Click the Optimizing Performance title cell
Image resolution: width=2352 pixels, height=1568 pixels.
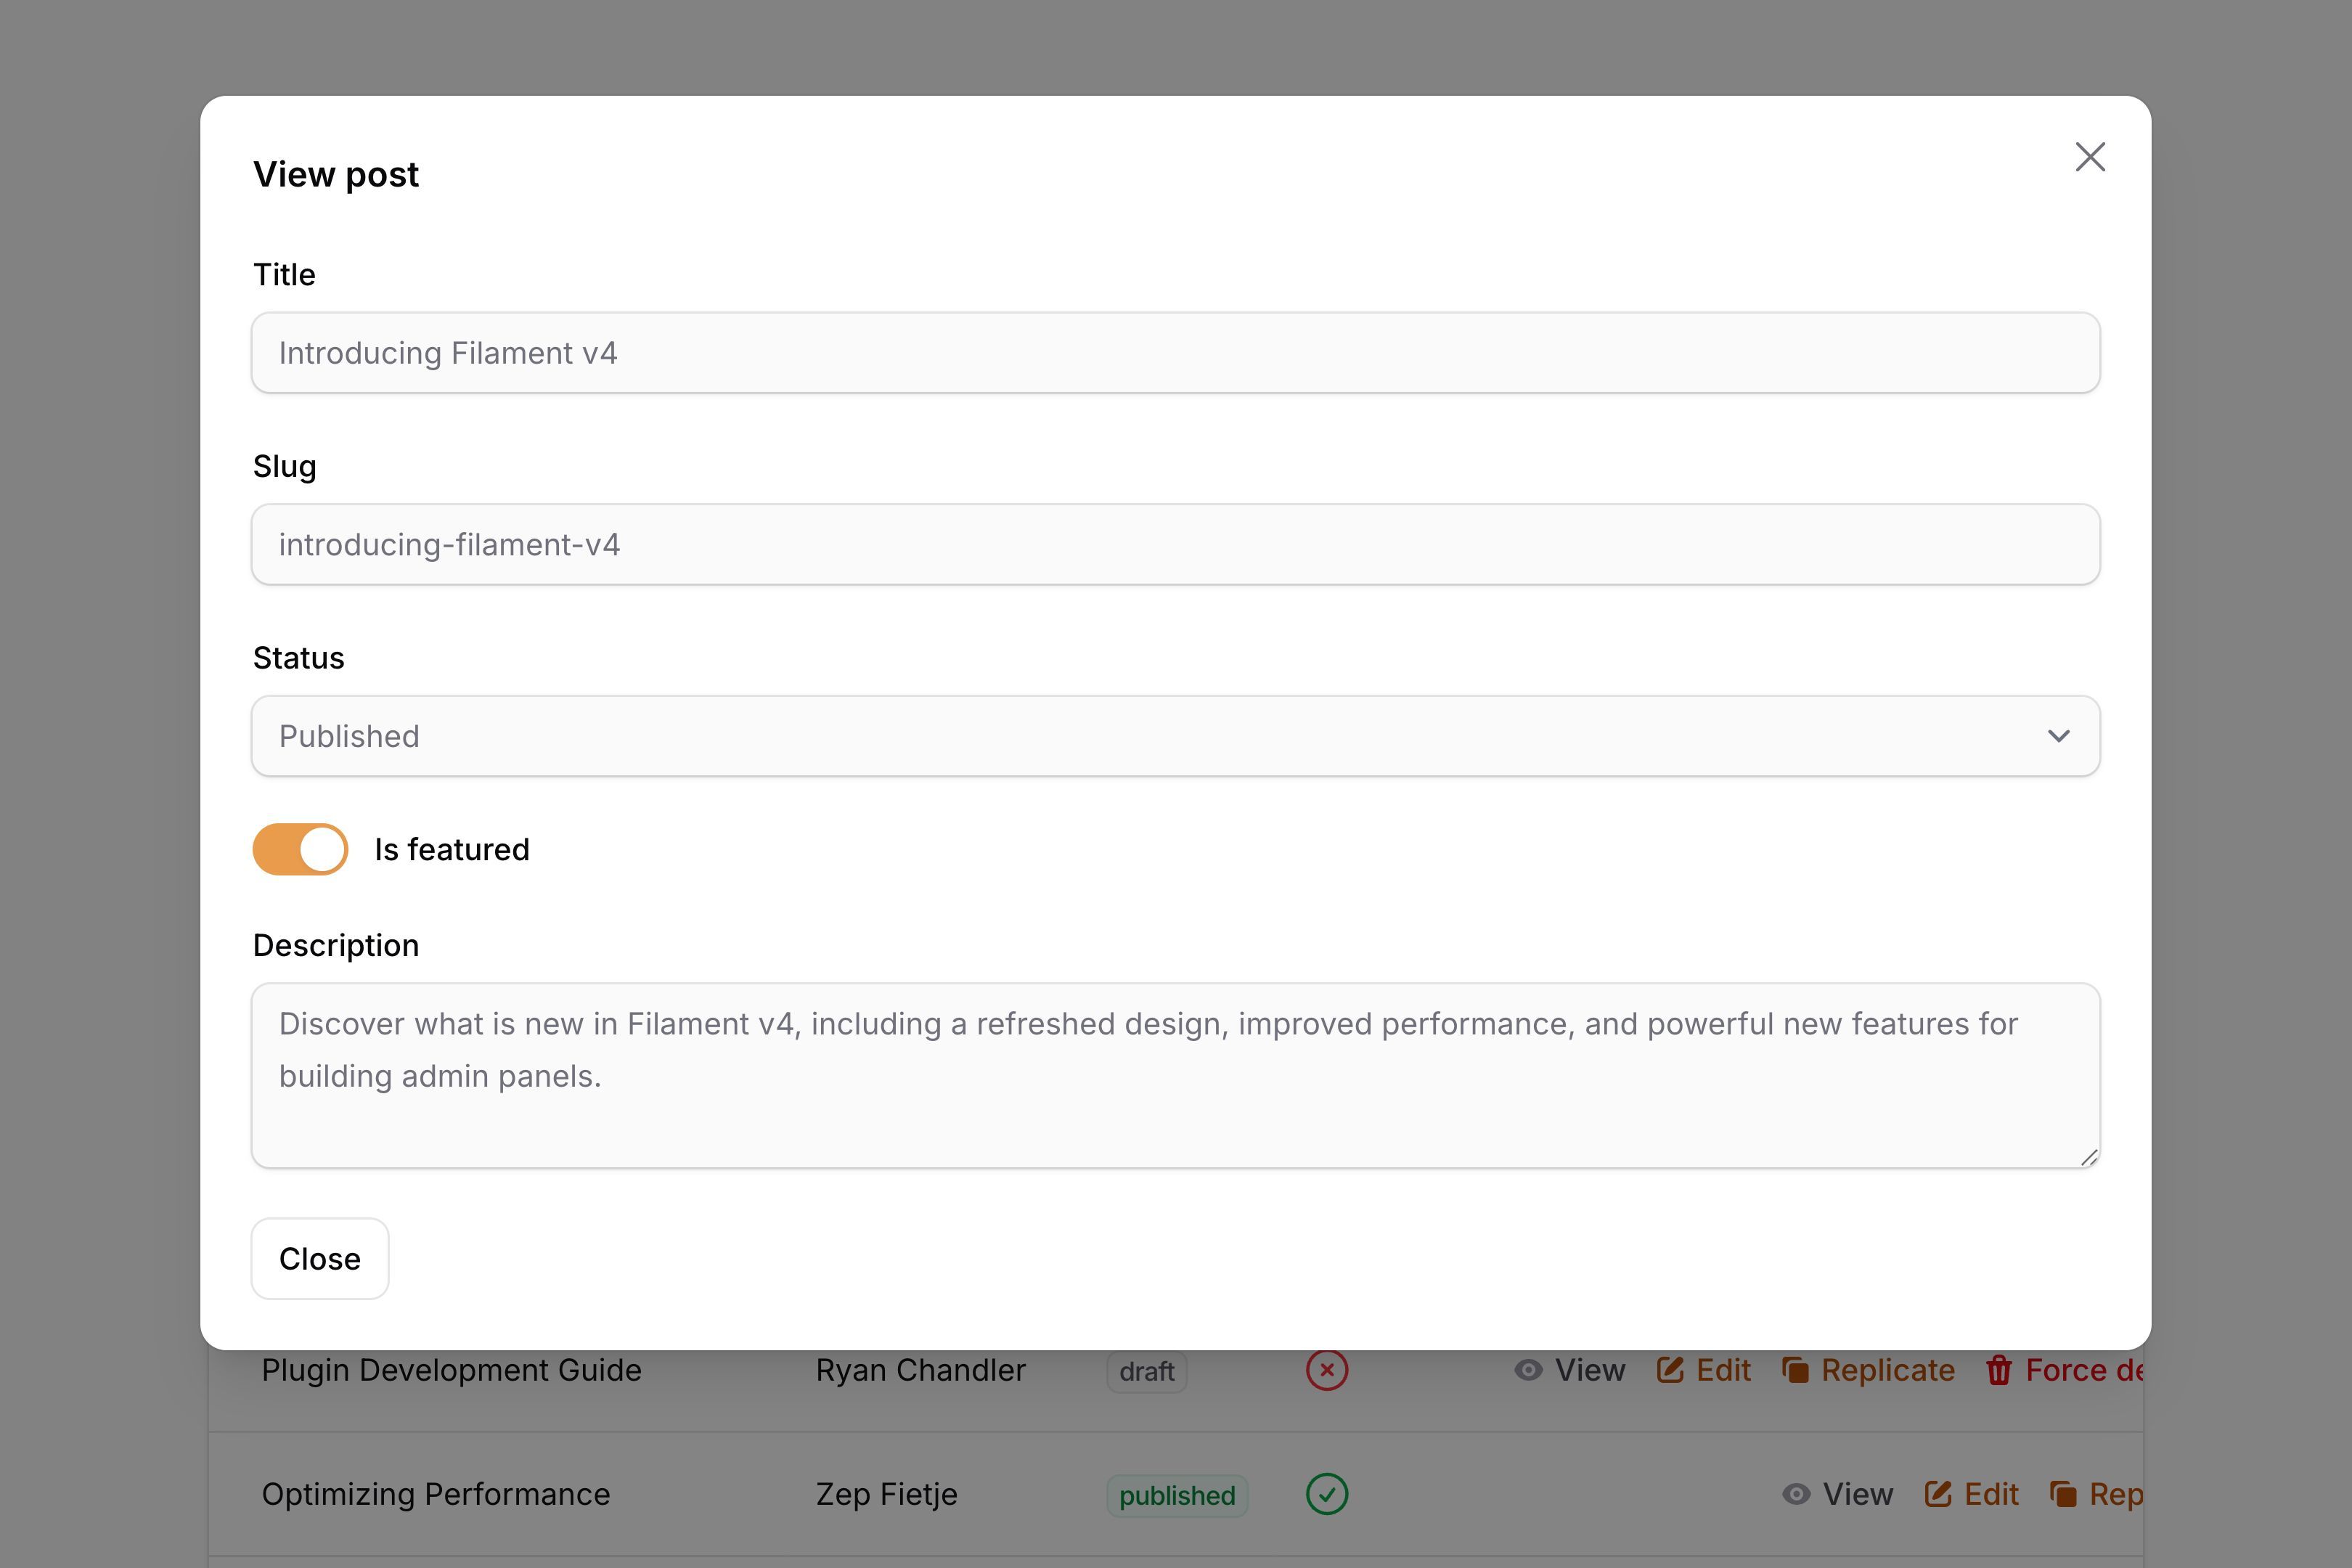(436, 1494)
